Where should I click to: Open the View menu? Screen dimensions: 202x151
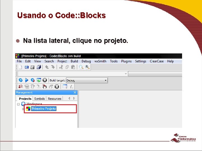[x=38, y=61]
